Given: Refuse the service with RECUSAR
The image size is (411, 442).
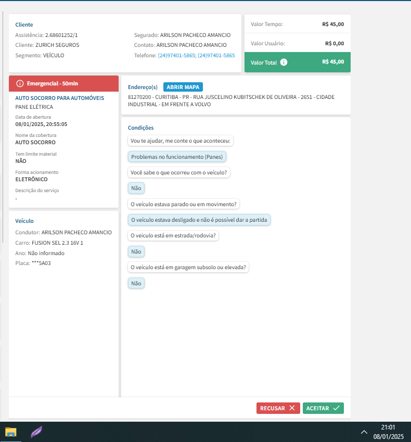Looking at the screenshot, I should point(278,408).
